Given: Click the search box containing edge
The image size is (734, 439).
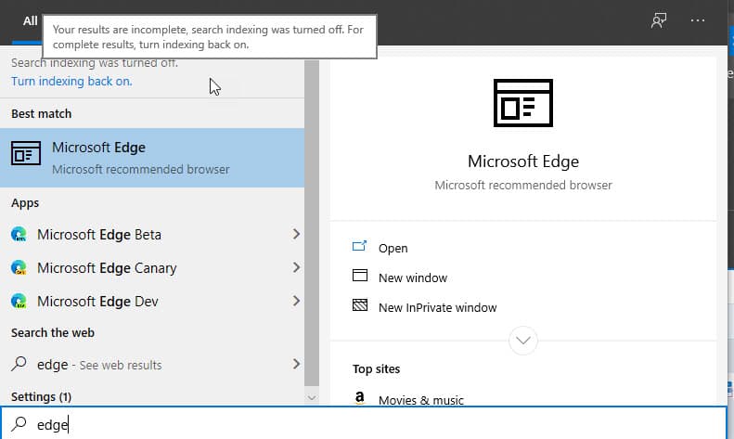Looking at the screenshot, I should point(363,424).
